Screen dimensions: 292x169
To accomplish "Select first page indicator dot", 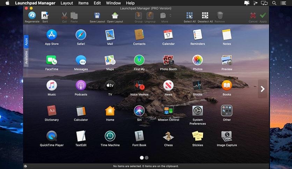I will [x=142, y=157].
